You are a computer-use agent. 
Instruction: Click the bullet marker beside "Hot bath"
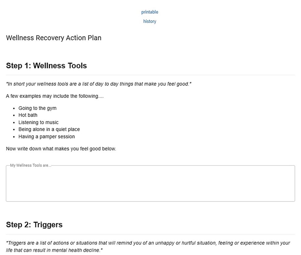point(14,115)
